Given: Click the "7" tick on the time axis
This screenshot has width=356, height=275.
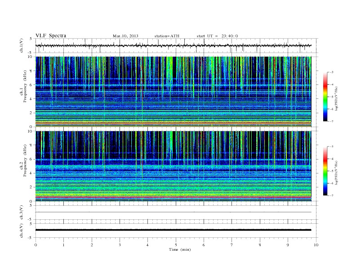Looking at the screenshot, I should [231, 245].
